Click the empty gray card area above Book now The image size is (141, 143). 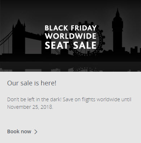[x=70, y=119]
